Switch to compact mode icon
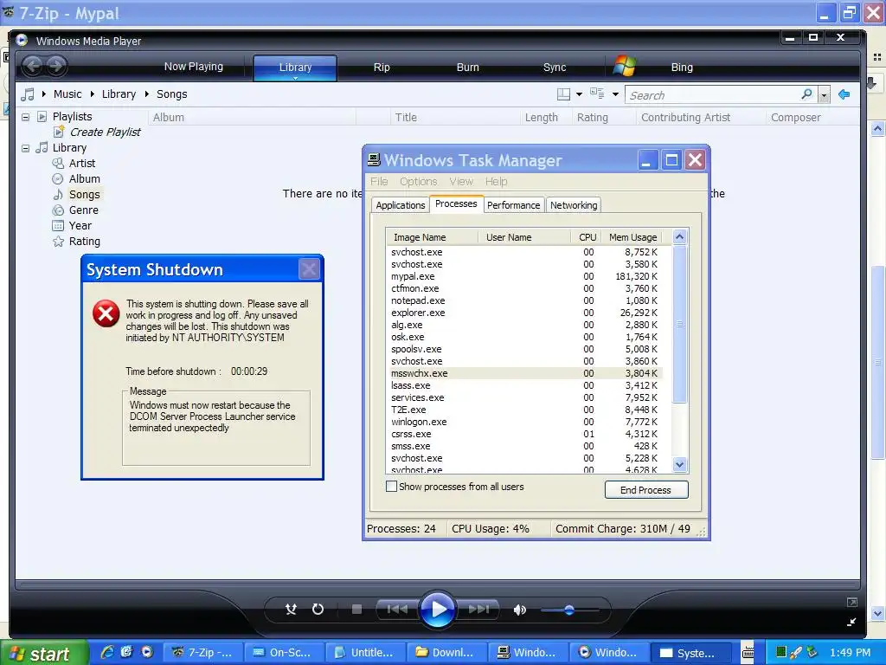 [851, 622]
